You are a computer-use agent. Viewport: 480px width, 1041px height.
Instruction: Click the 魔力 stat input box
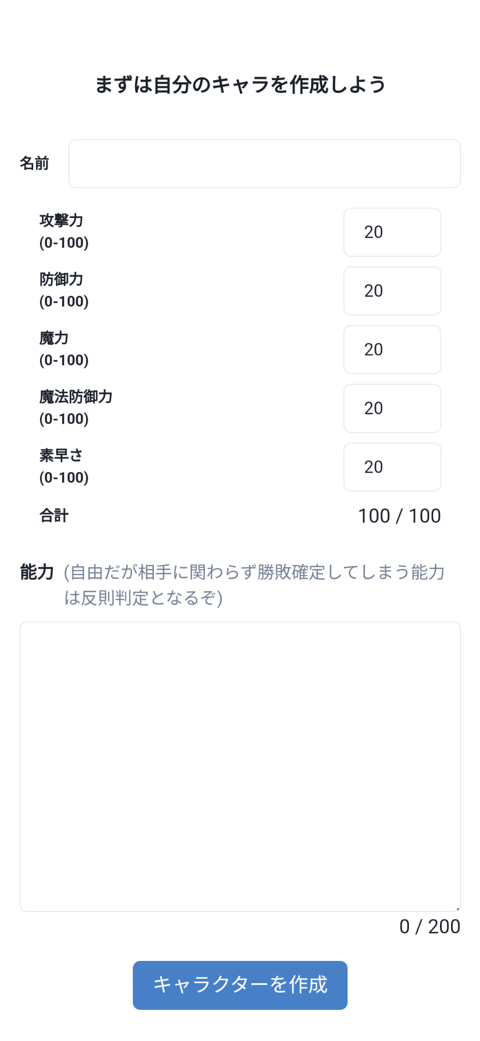[392, 350]
